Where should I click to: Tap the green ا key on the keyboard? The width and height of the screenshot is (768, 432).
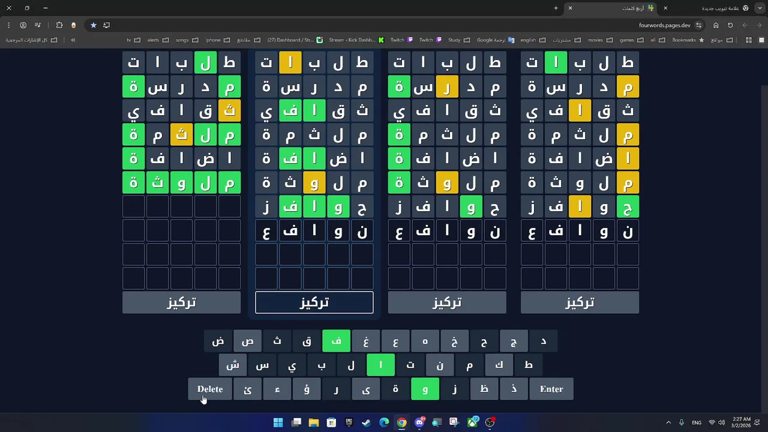pos(380,365)
